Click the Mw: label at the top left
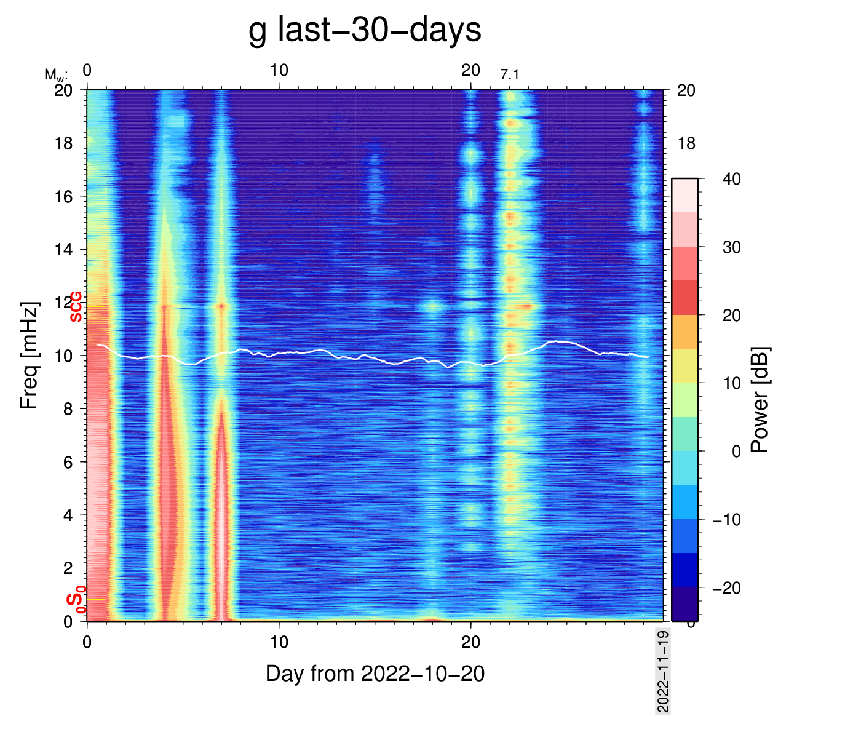The height and width of the screenshot is (732, 861). click(55, 75)
